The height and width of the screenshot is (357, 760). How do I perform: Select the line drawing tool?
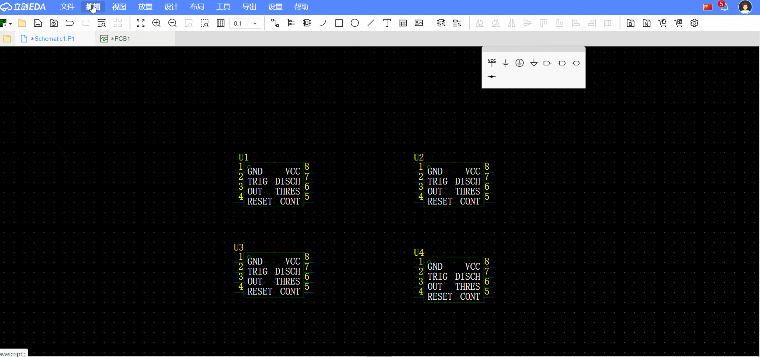click(x=371, y=23)
